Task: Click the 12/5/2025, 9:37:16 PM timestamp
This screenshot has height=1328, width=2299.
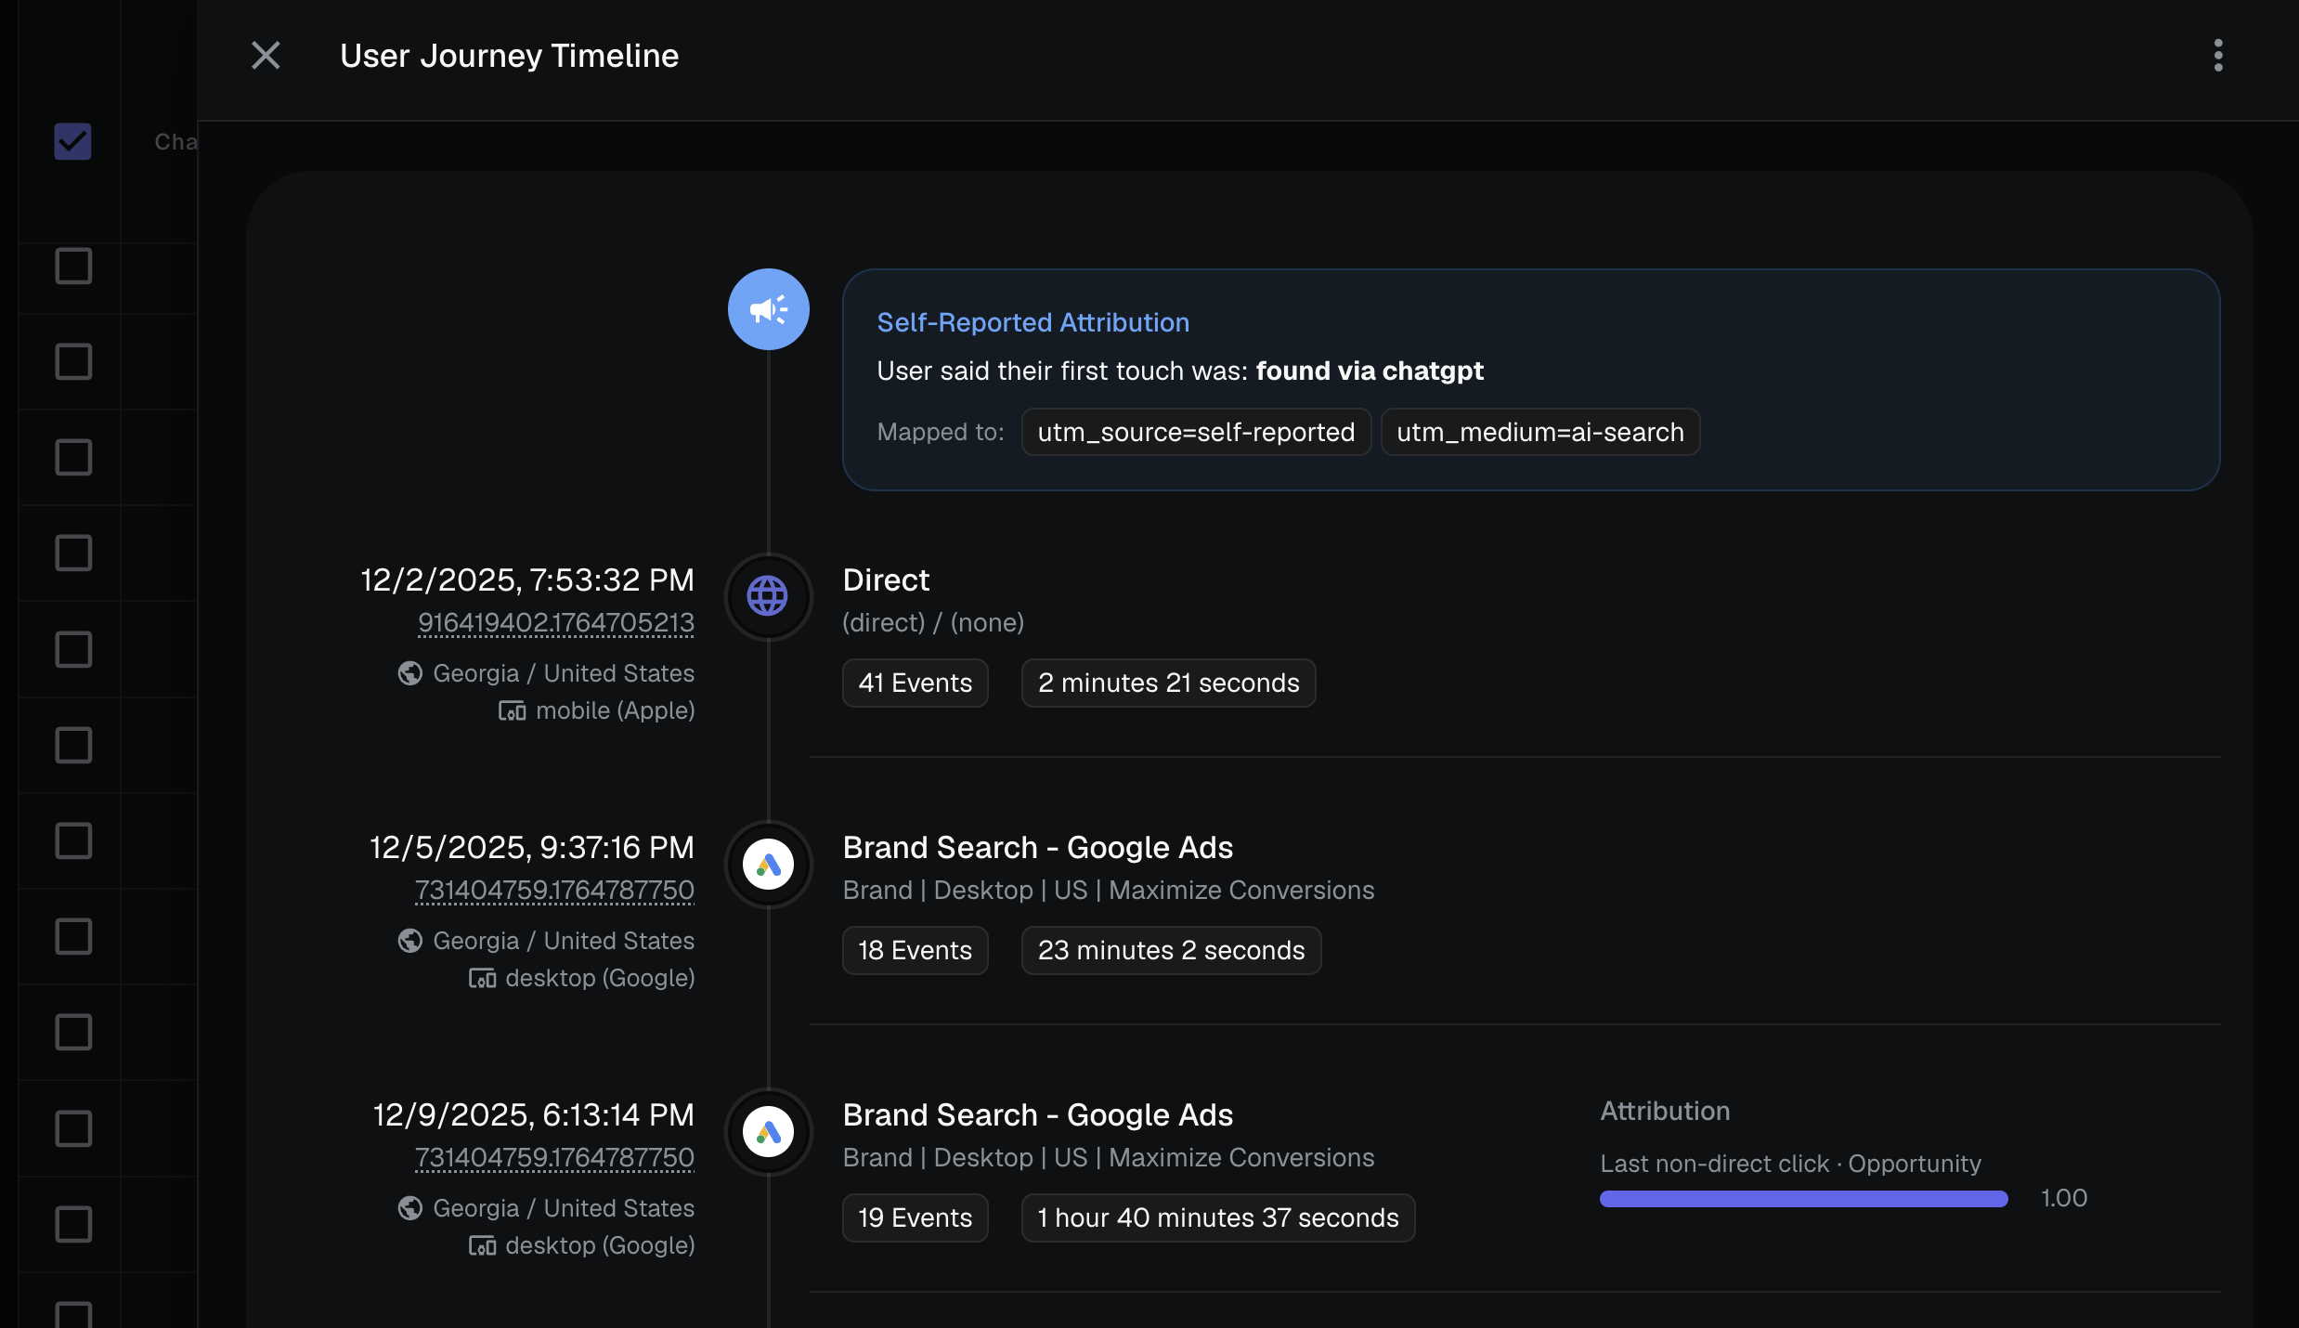Action: pyautogui.click(x=532, y=847)
